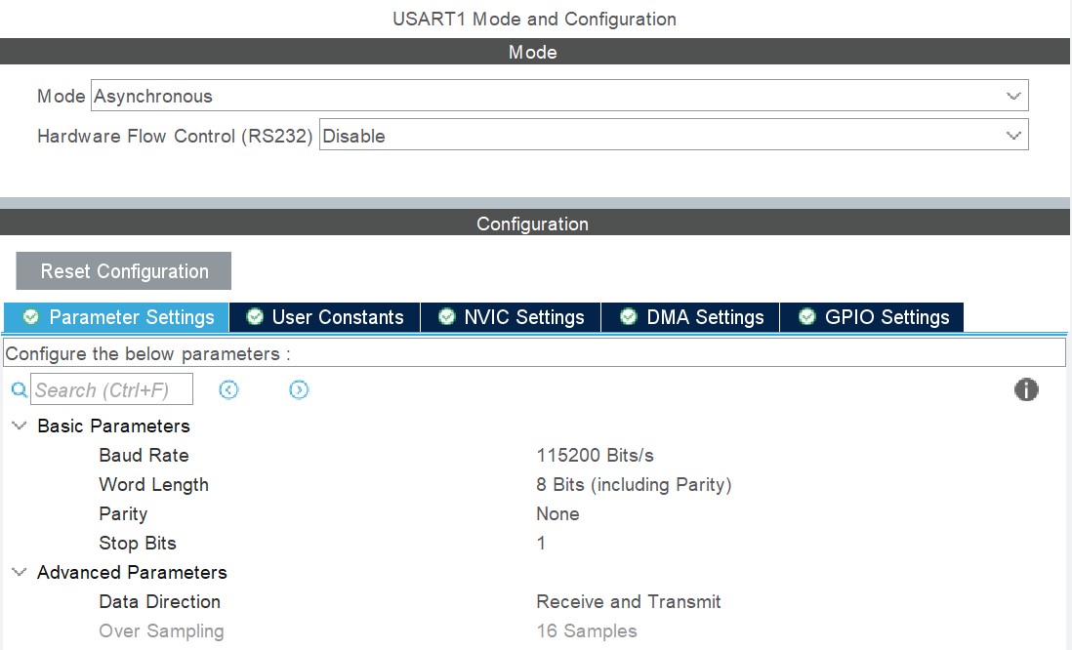The image size is (1072, 650).
Task: Go to next search result arrow
Action: [x=299, y=390]
